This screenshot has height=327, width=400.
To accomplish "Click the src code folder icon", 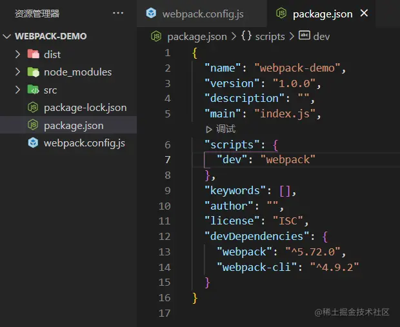I will pos(33,90).
